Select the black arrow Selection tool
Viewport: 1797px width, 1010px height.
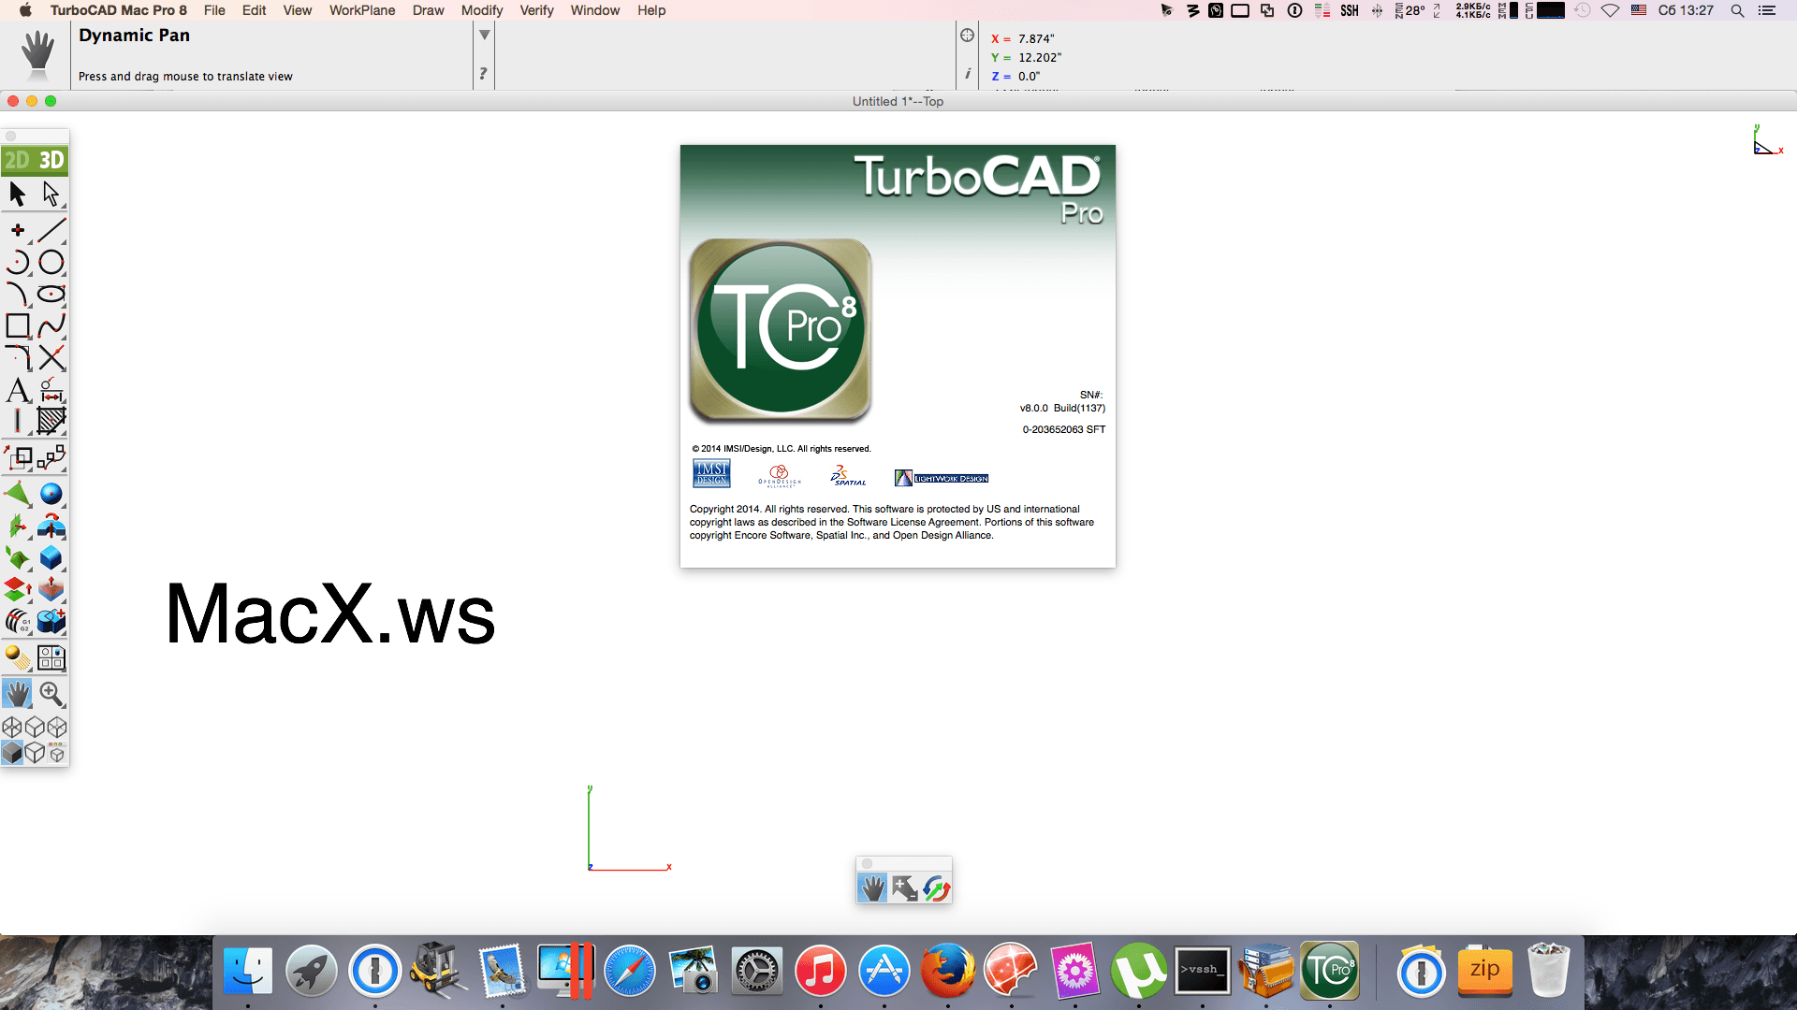pos(18,194)
